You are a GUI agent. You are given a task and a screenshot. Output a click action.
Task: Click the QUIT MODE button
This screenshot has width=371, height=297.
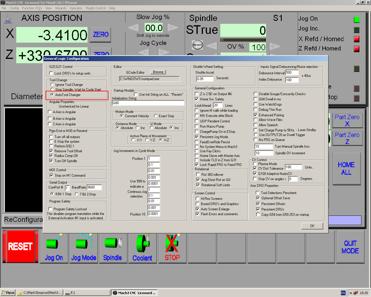pyautogui.click(x=350, y=247)
